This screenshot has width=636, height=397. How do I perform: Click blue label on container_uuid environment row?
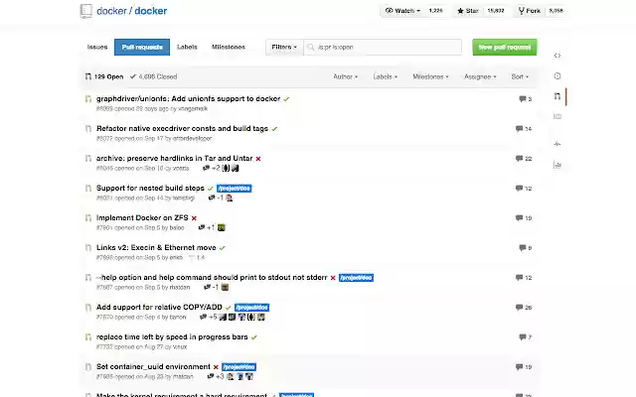[238, 367]
